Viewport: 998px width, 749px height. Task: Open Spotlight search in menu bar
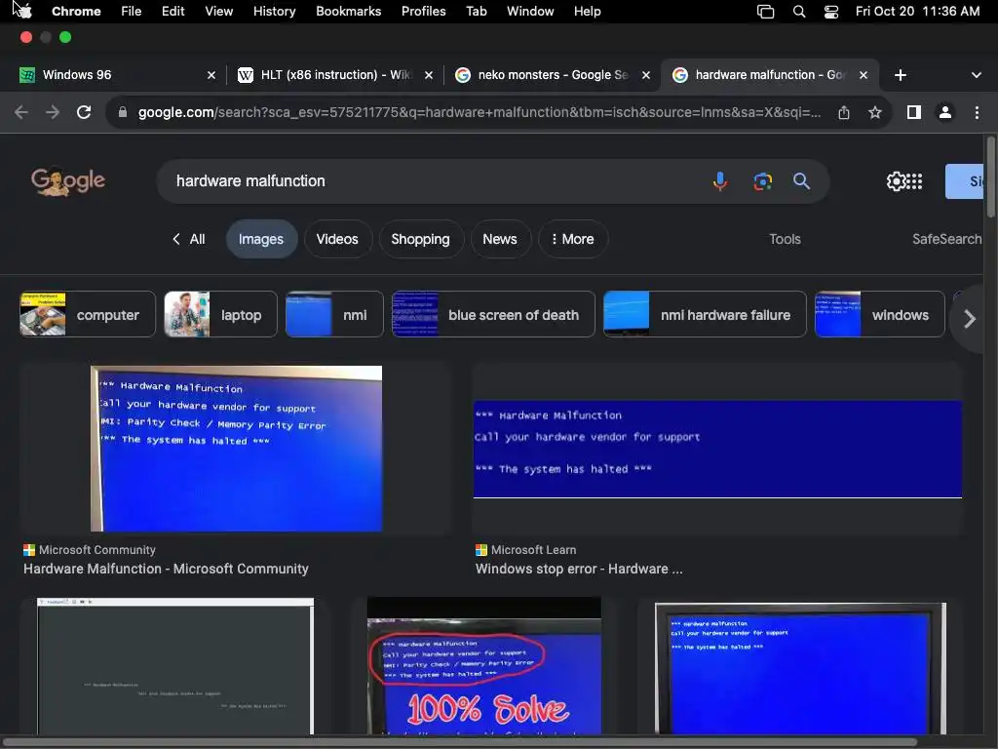(x=799, y=11)
